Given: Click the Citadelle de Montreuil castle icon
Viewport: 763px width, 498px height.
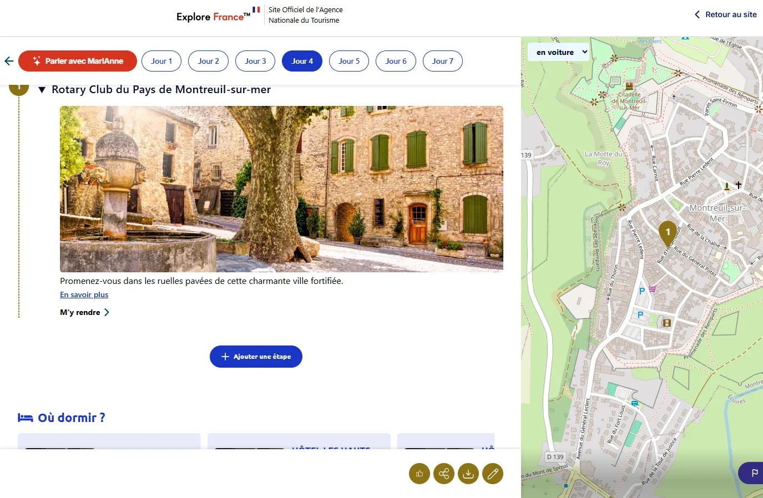Looking at the screenshot, I should coord(629,86).
